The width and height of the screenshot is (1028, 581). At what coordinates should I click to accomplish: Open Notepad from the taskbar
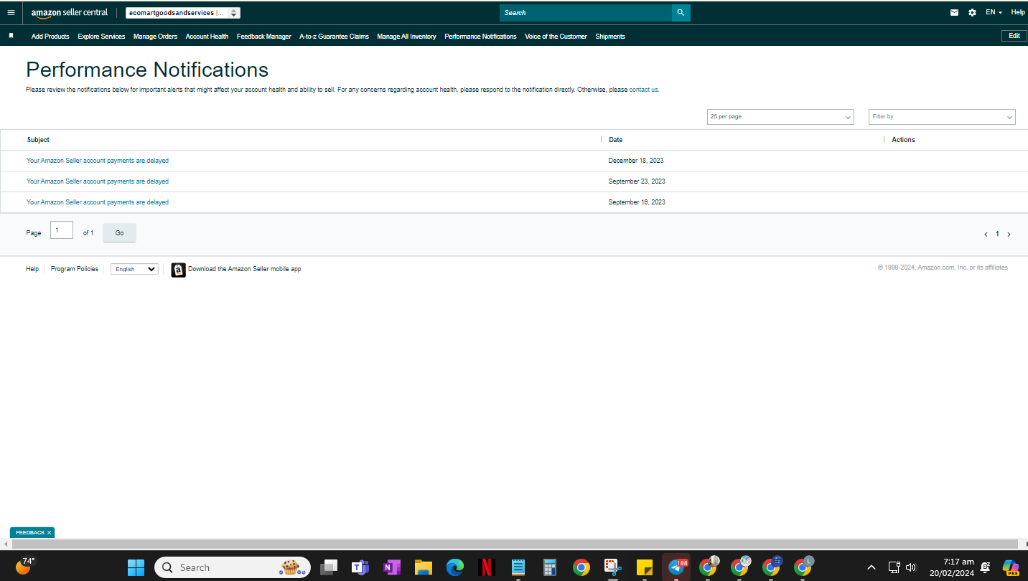(x=518, y=567)
